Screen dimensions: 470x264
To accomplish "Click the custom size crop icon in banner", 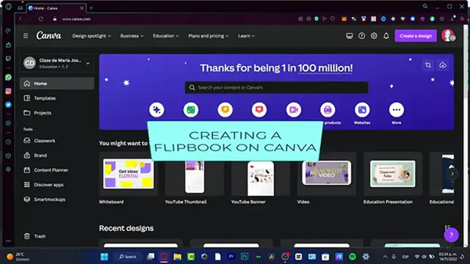I will click(428, 65).
